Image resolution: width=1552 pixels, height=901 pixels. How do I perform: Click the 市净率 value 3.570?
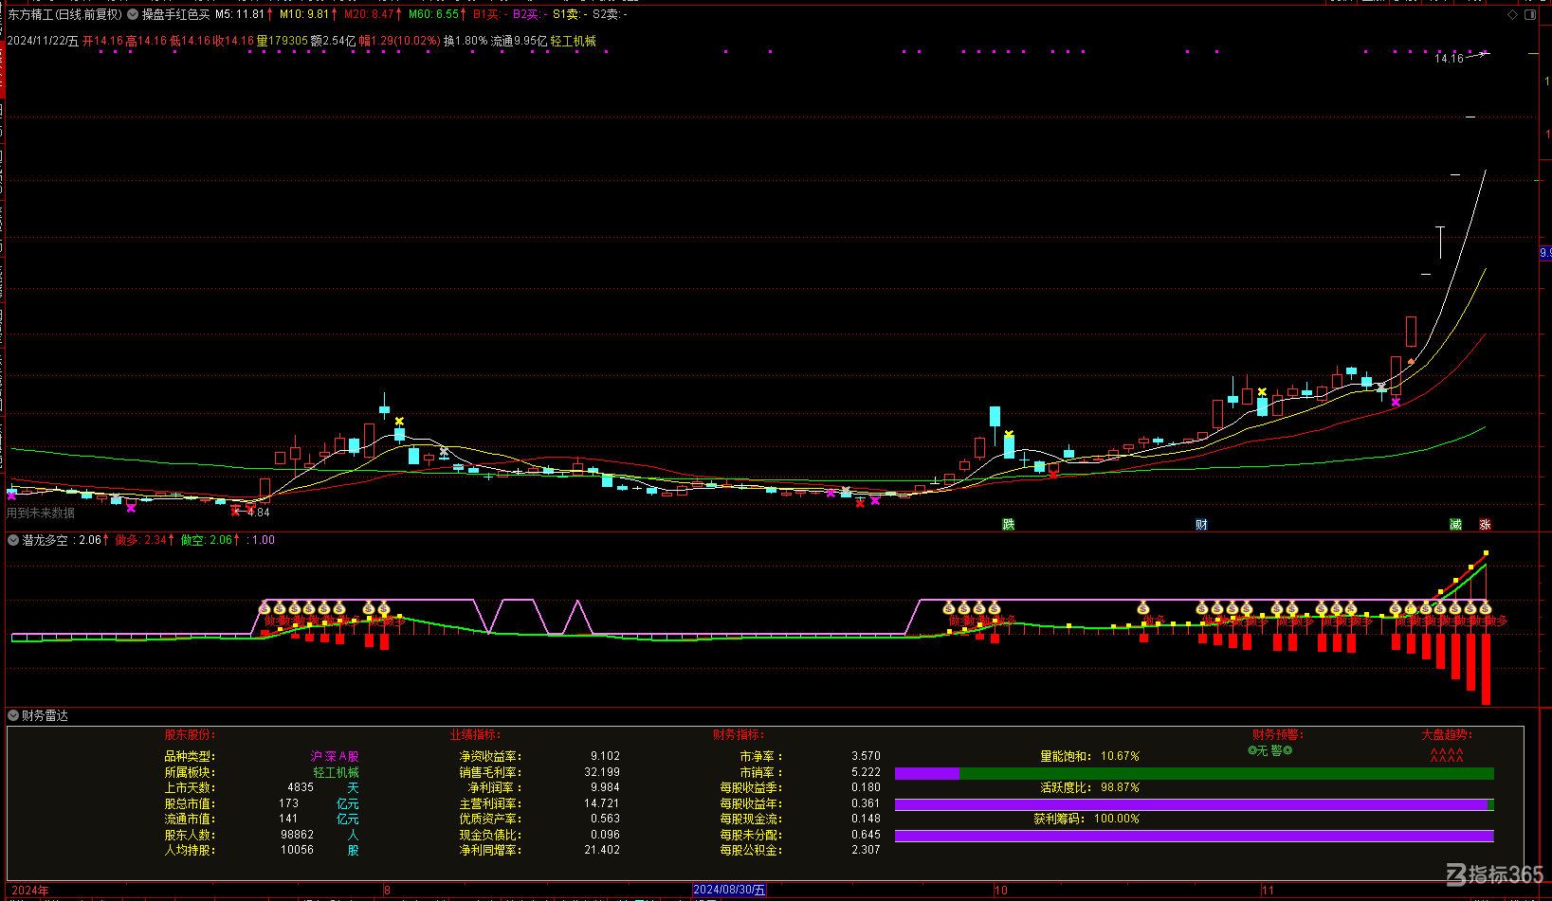(x=866, y=756)
